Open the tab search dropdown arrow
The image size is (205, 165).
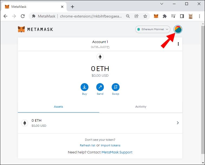(x=162, y=4)
